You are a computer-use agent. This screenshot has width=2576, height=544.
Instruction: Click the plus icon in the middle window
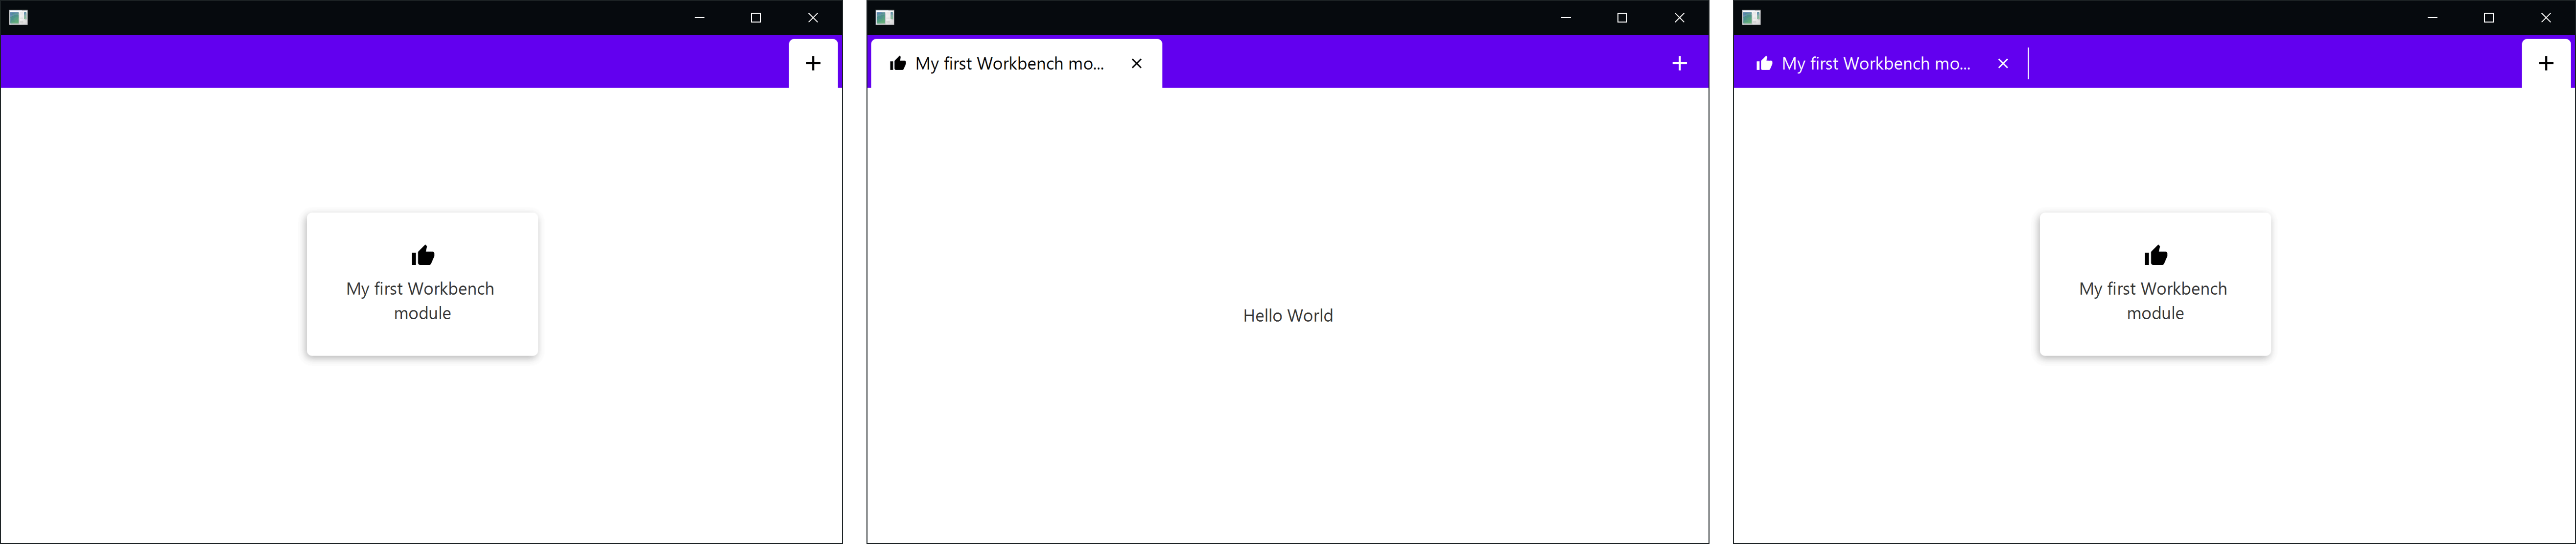pyautogui.click(x=1679, y=63)
